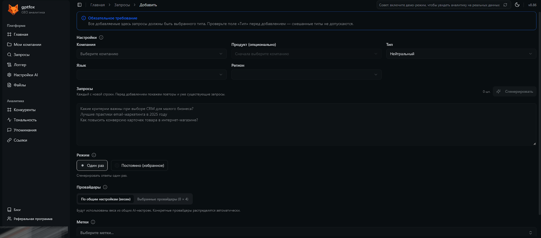Image resolution: width=541 pixels, height=238 pixels.
Task: Click info icon next to Настройки
Action: coord(101,37)
